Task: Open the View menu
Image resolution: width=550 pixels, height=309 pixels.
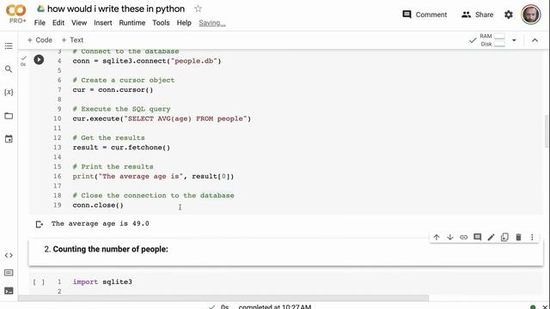Action: (79, 23)
